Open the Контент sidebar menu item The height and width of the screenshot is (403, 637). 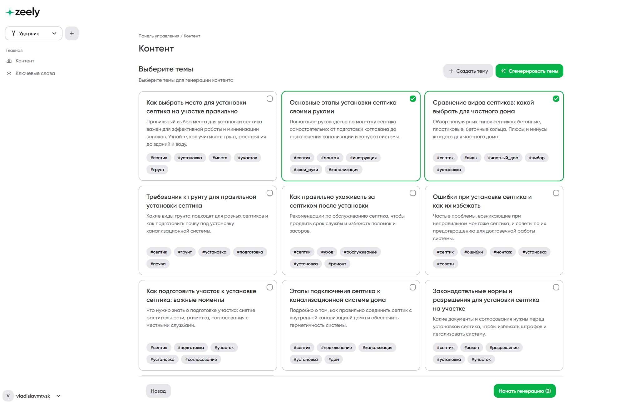[x=25, y=61]
